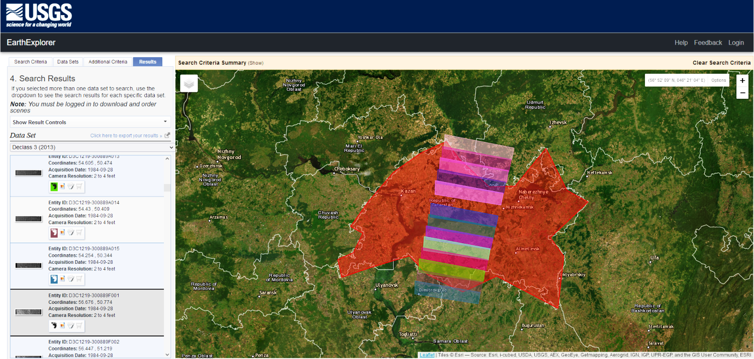The image size is (754, 359).
Task: Click the results list scrollbar thumb
Action: (x=167, y=188)
